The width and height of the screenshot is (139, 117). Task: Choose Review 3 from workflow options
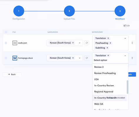(110, 67)
